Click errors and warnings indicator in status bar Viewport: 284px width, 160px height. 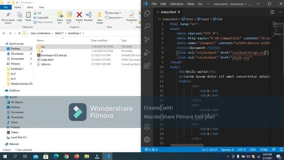[x=151, y=150]
